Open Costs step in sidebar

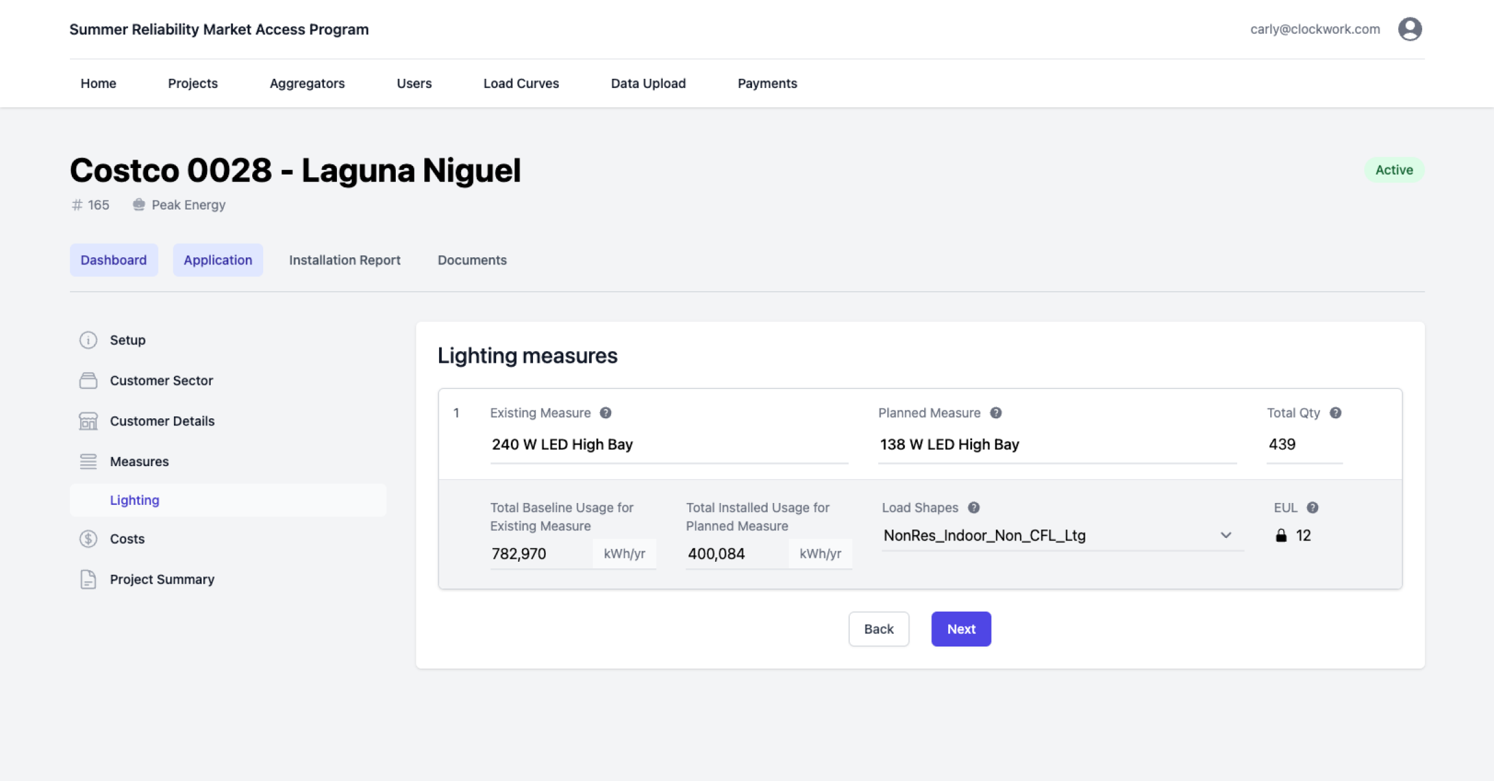228,539
